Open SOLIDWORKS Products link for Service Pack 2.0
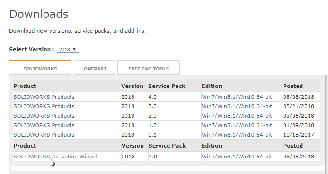This screenshot has height=174, width=328. pos(44,116)
